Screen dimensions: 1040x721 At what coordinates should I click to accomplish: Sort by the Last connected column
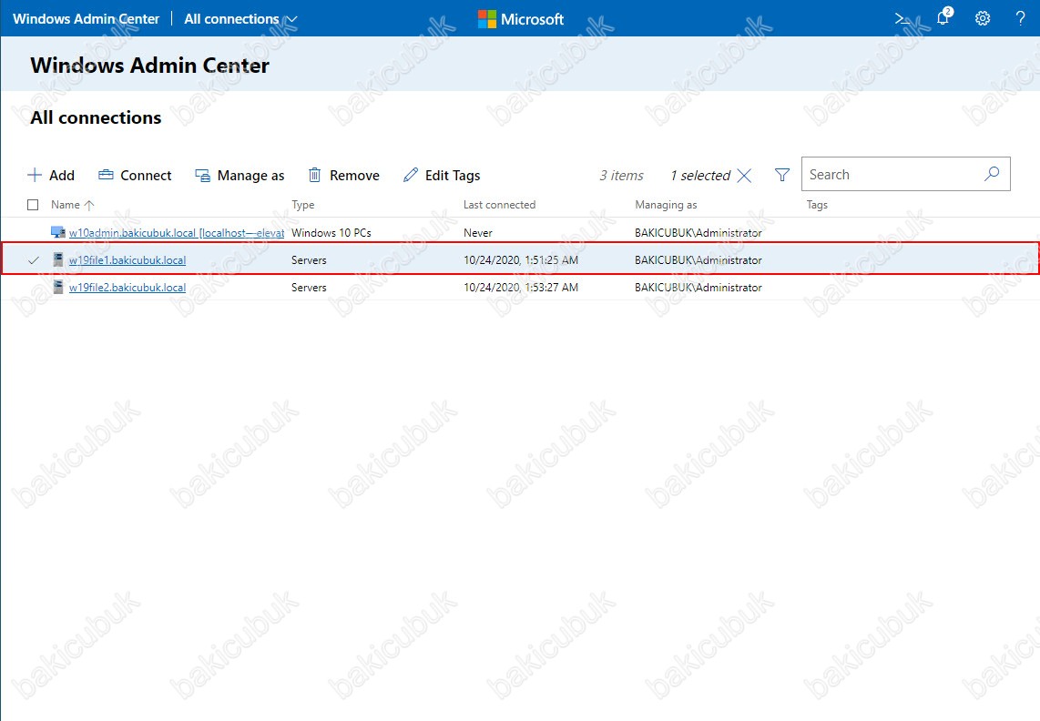click(x=499, y=205)
